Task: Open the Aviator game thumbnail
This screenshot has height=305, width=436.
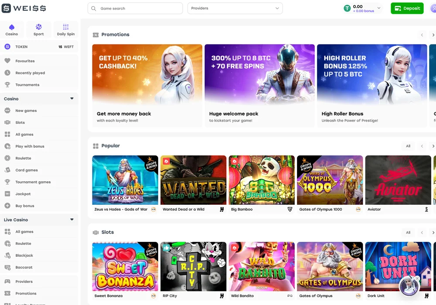Action: point(398,180)
